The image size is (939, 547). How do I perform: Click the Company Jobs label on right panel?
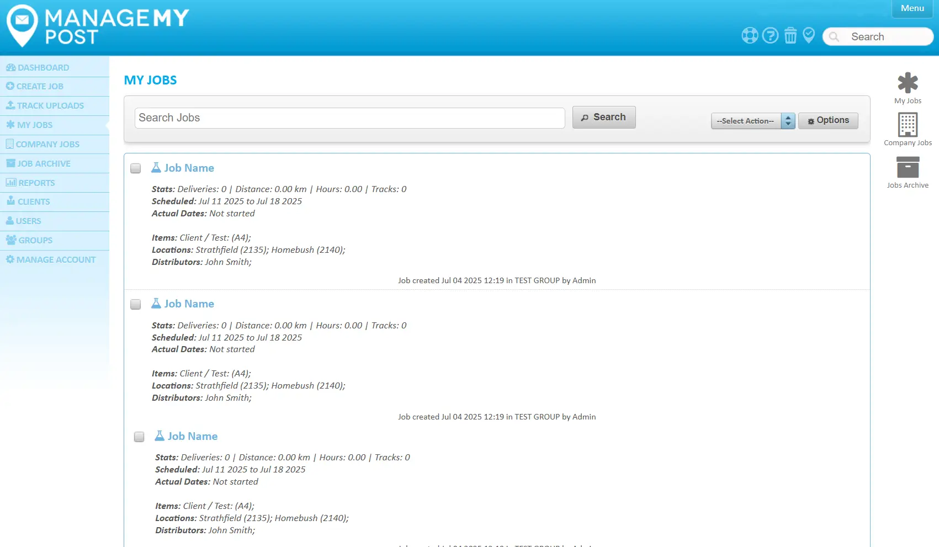pos(908,142)
